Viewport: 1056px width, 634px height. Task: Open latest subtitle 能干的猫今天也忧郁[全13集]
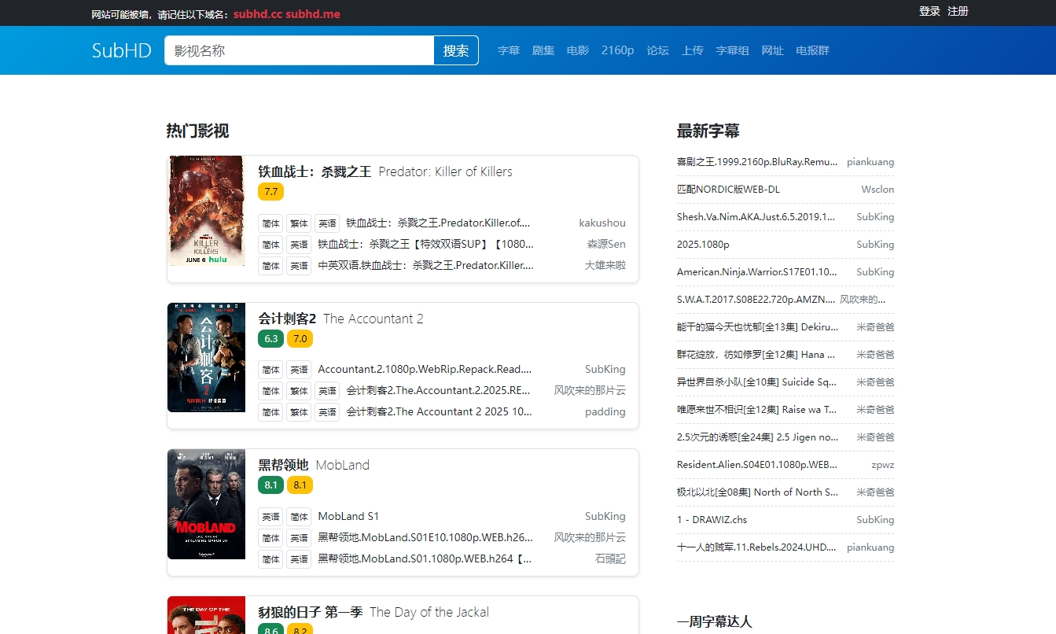point(757,326)
